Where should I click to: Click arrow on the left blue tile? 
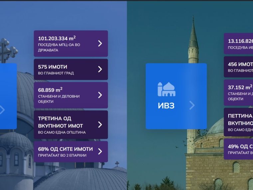[x=2, y=110]
